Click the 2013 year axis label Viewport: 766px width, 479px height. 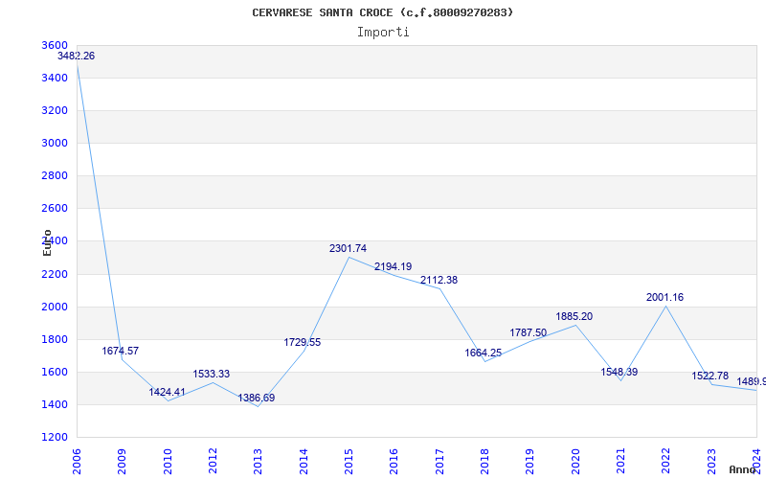point(258,461)
